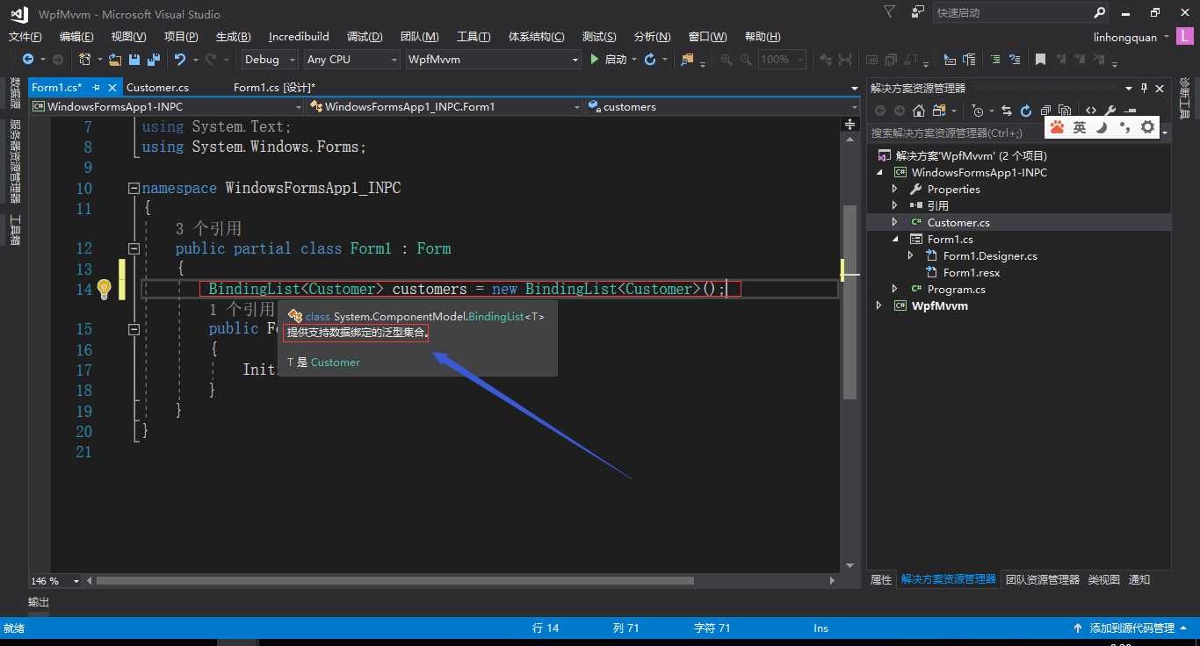Click the Open File folder icon
The width and height of the screenshot is (1200, 646).
click(x=115, y=60)
